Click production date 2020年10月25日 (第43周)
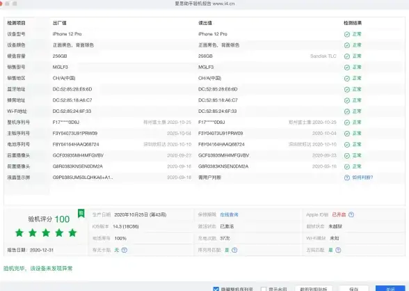Image resolution: width=409 pixels, height=291 pixels. click(x=140, y=214)
